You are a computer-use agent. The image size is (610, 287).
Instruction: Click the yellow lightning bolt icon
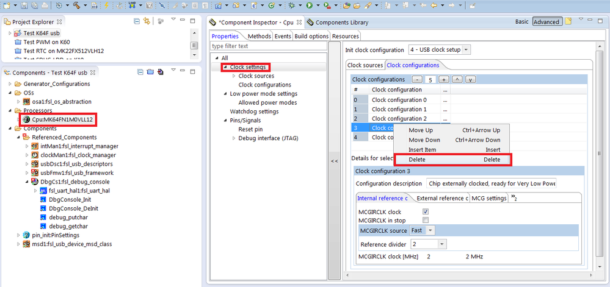(x=107, y=5)
